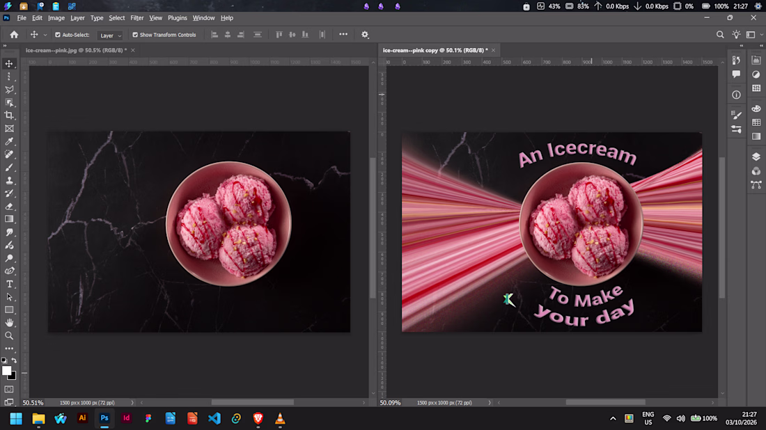The width and height of the screenshot is (766, 430).
Task: Go to the Photoshop Home screen
Action: [14, 35]
